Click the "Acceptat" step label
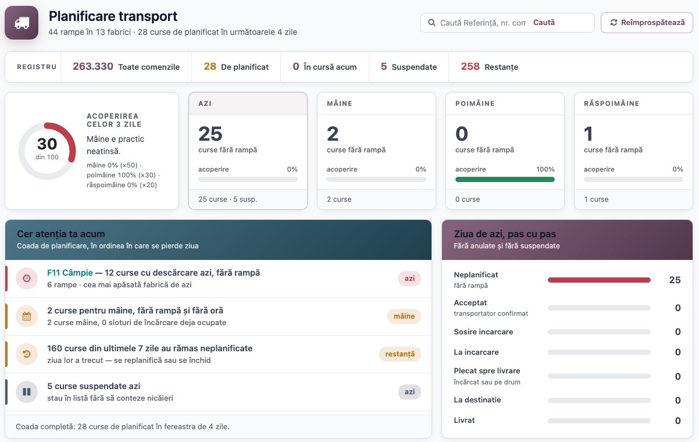 [470, 303]
